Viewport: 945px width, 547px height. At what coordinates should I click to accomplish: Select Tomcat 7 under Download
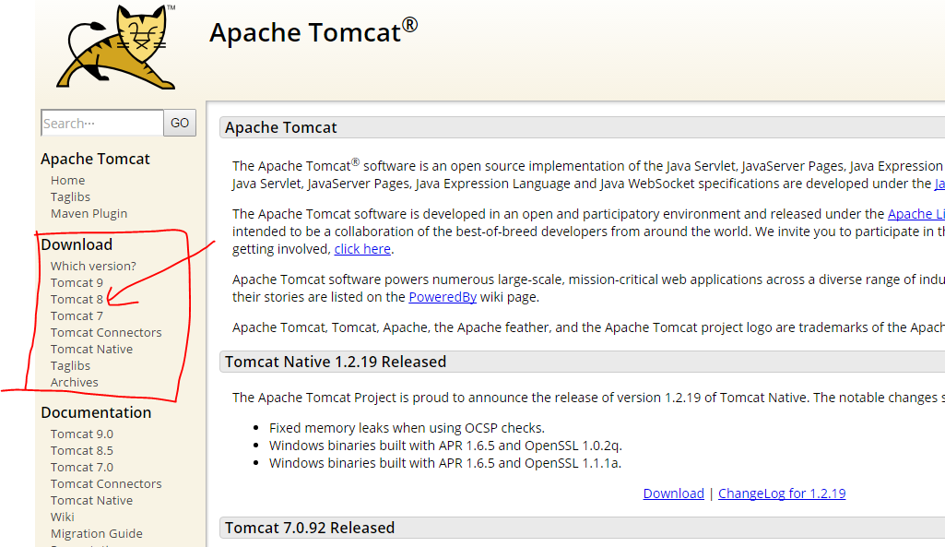pyautogui.click(x=77, y=315)
